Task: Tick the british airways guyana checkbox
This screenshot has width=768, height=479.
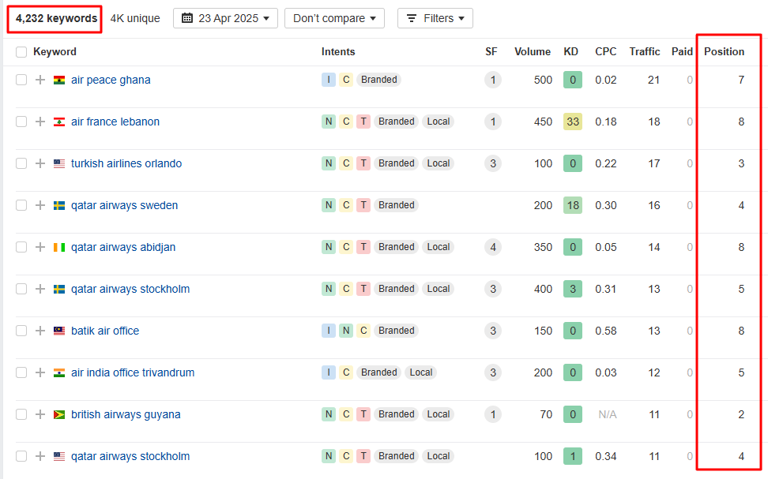Action: [x=21, y=414]
